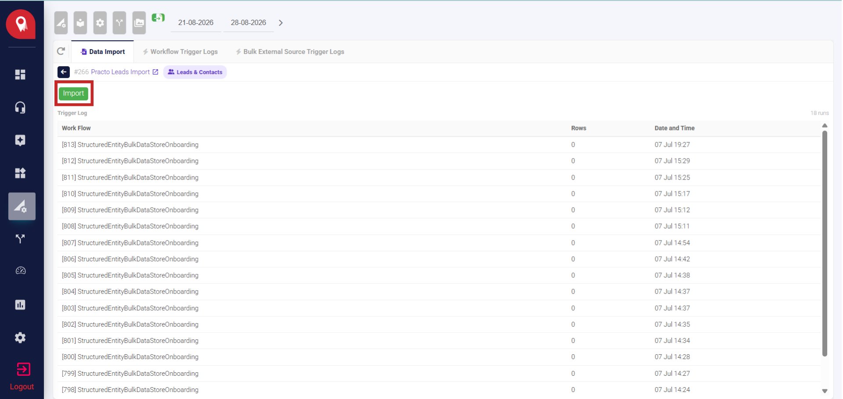Open the Practo Leads Import link

tap(120, 72)
